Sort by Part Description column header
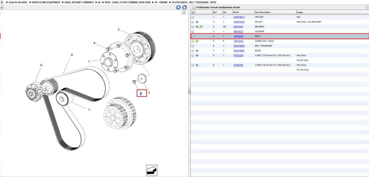This screenshot has width=369, height=177. [x=275, y=12]
